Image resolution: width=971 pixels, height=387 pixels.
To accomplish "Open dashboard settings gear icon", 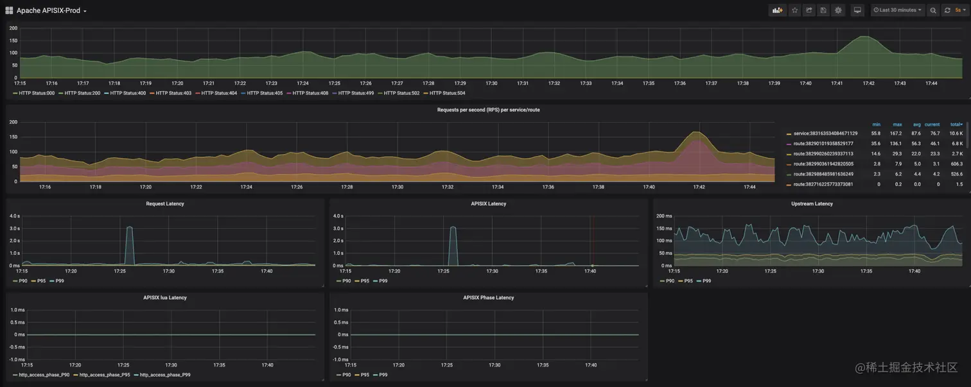I will tap(838, 10).
